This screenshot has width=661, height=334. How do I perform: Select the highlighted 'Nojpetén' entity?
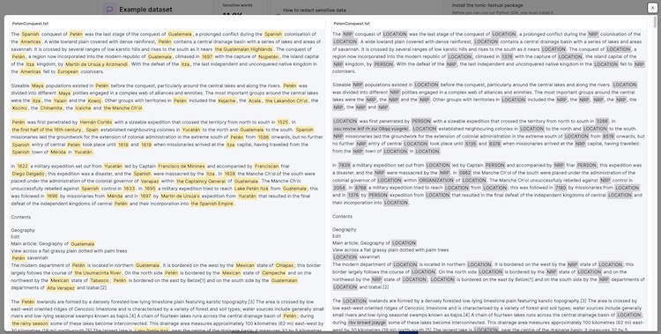(x=268, y=56)
